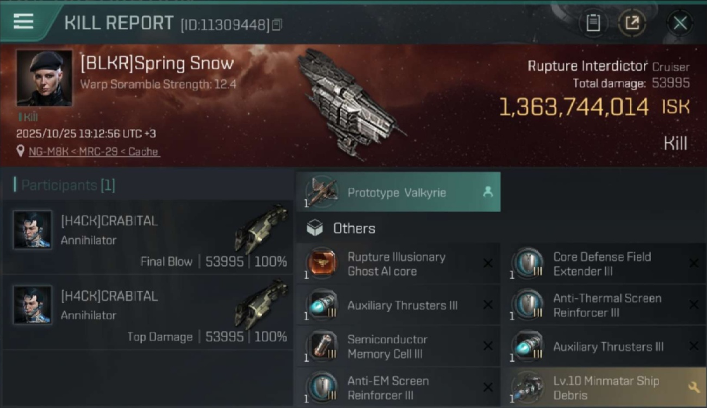Screen dimensions: 707x408
Task: Select Anti-EM Screen Reinforcer III
Action: (399, 387)
